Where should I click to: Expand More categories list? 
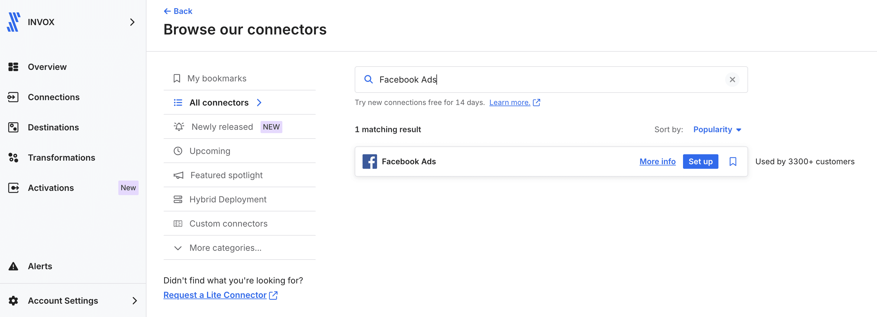click(x=240, y=248)
